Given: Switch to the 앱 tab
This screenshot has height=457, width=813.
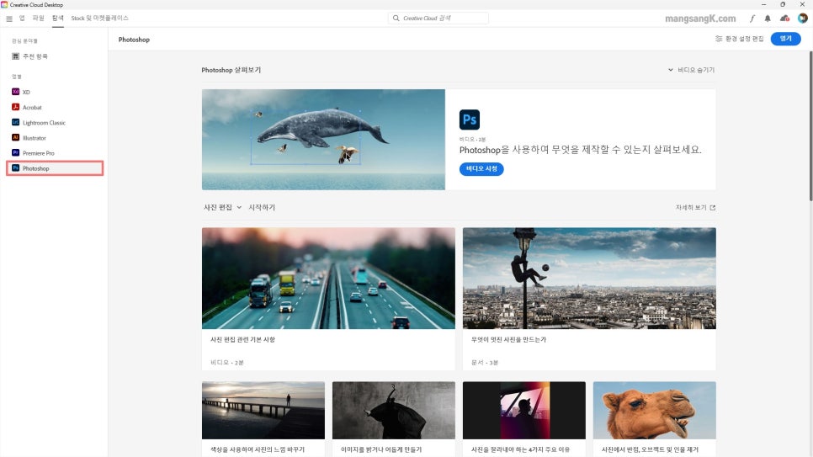Looking at the screenshot, I should tap(22, 19).
